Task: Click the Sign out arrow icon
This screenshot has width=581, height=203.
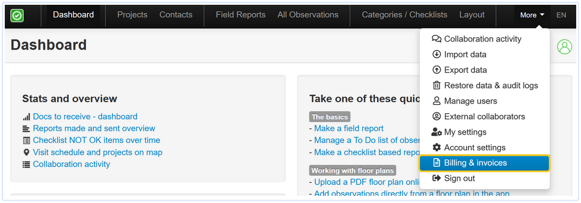Action: [436, 178]
